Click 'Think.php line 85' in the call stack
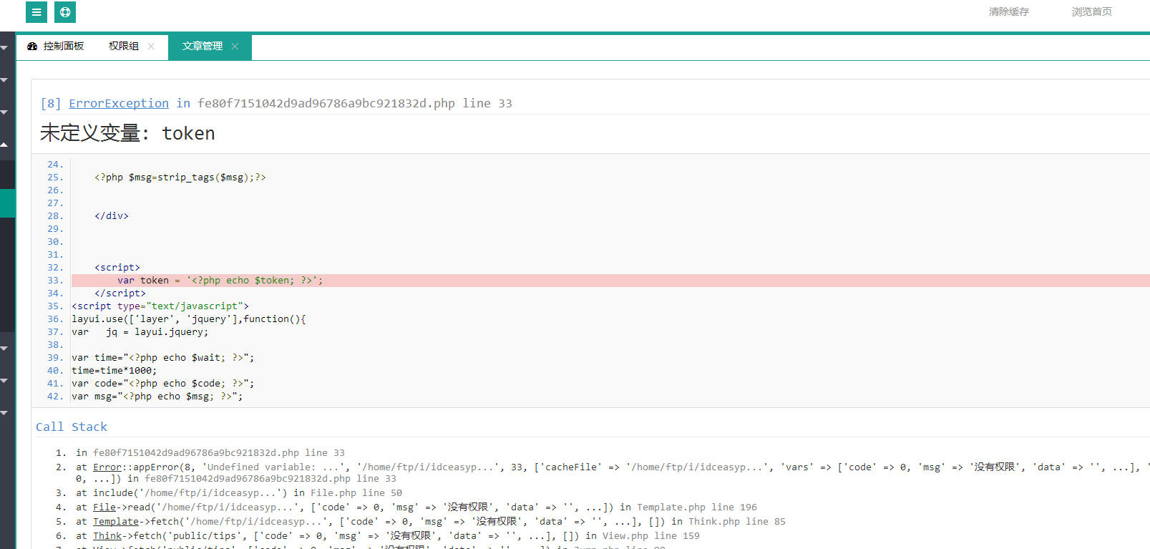Screen dimensions: 1150x549 pos(737,521)
